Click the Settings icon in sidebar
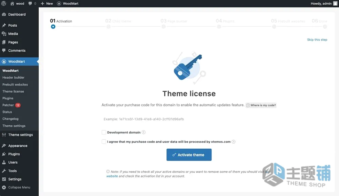 (4, 179)
